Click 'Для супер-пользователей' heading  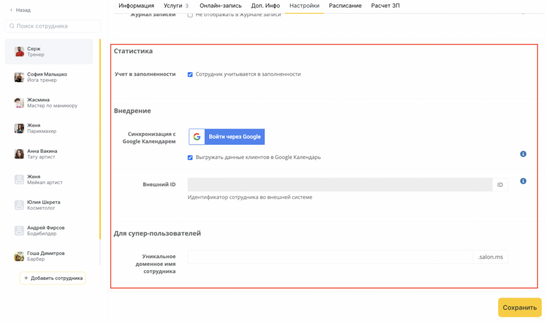(x=157, y=233)
